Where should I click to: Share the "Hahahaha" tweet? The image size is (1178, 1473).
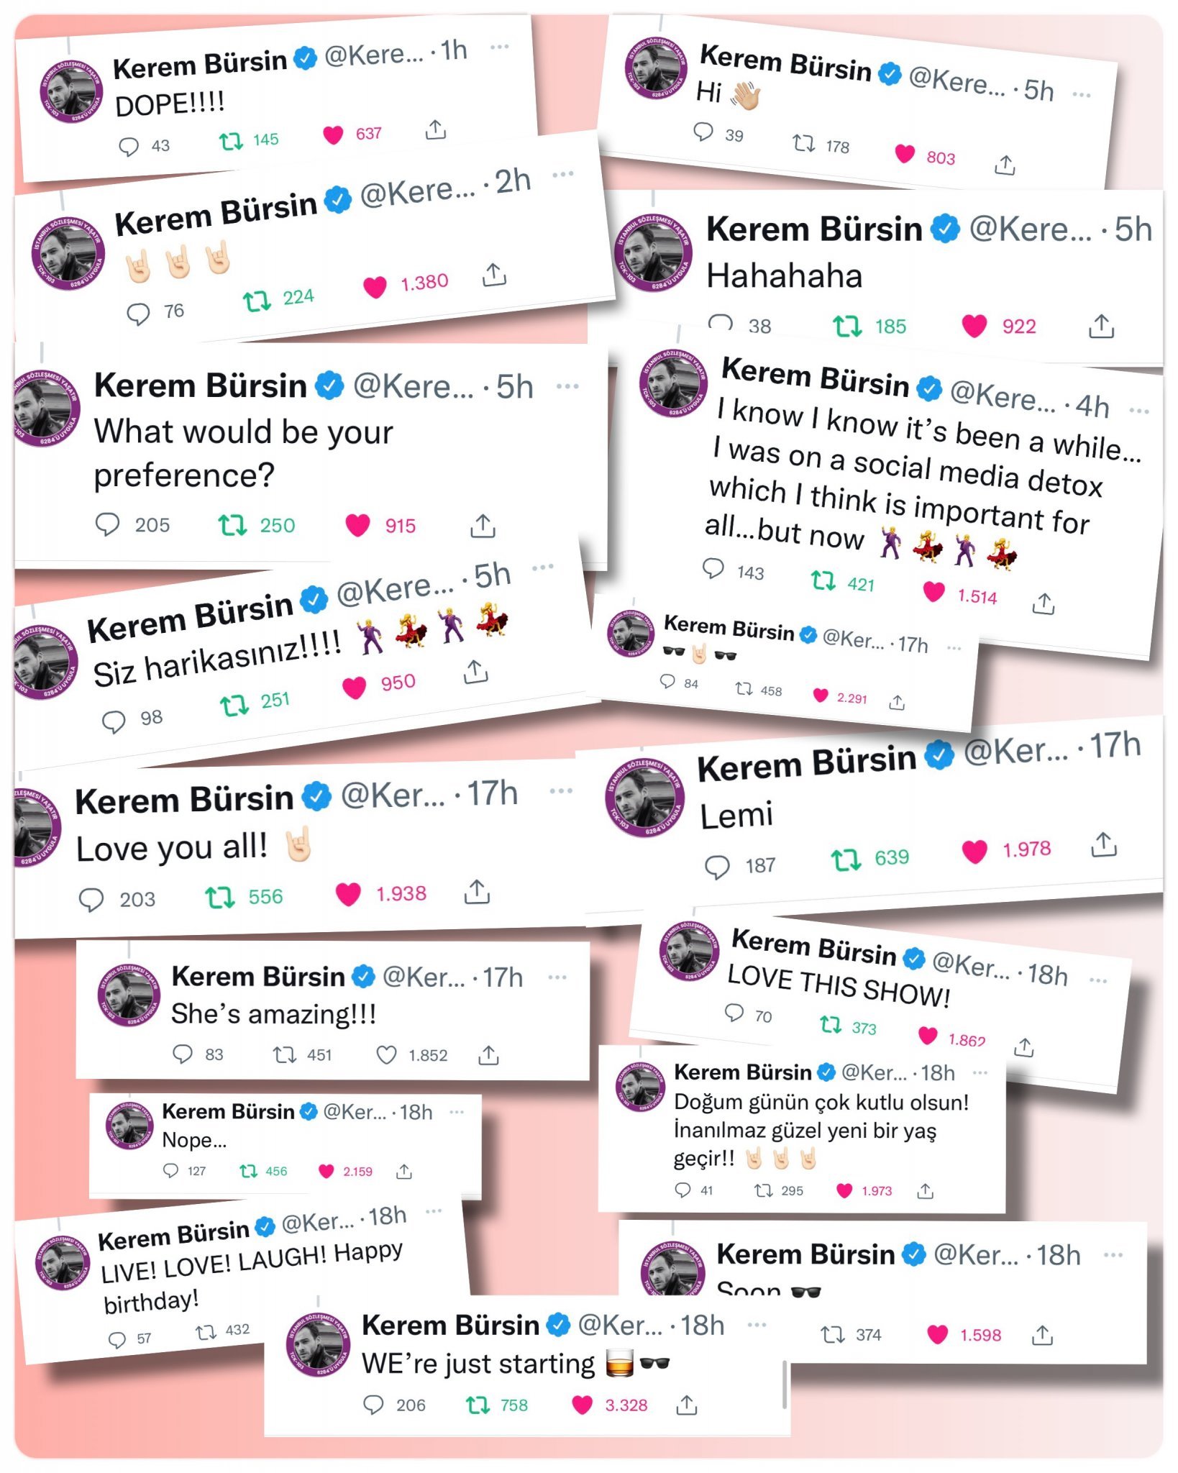[1101, 326]
